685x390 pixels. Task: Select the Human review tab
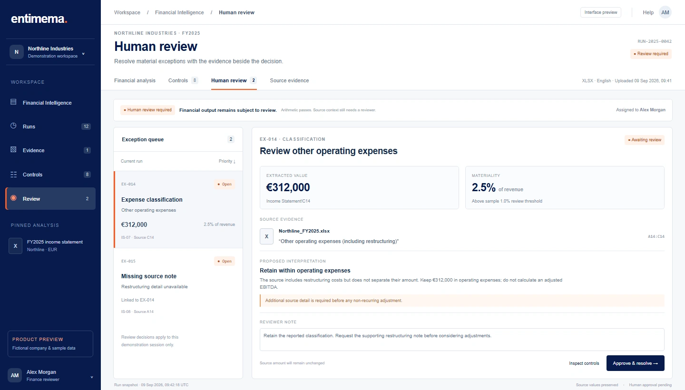click(x=234, y=80)
